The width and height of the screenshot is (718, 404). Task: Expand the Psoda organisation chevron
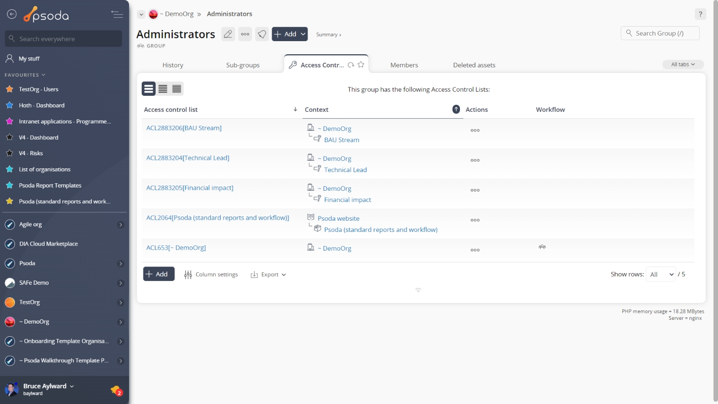[121, 264]
